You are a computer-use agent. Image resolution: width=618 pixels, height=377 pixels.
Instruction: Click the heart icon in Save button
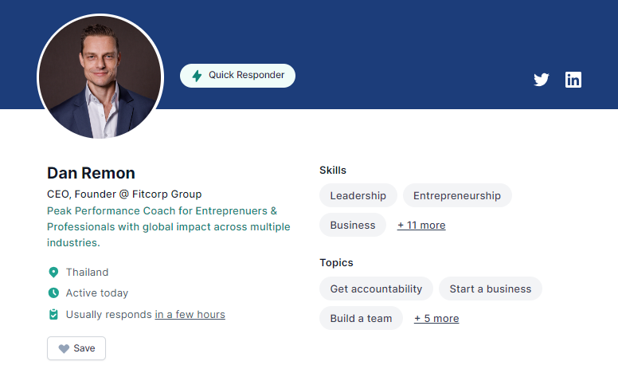[x=64, y=348]
